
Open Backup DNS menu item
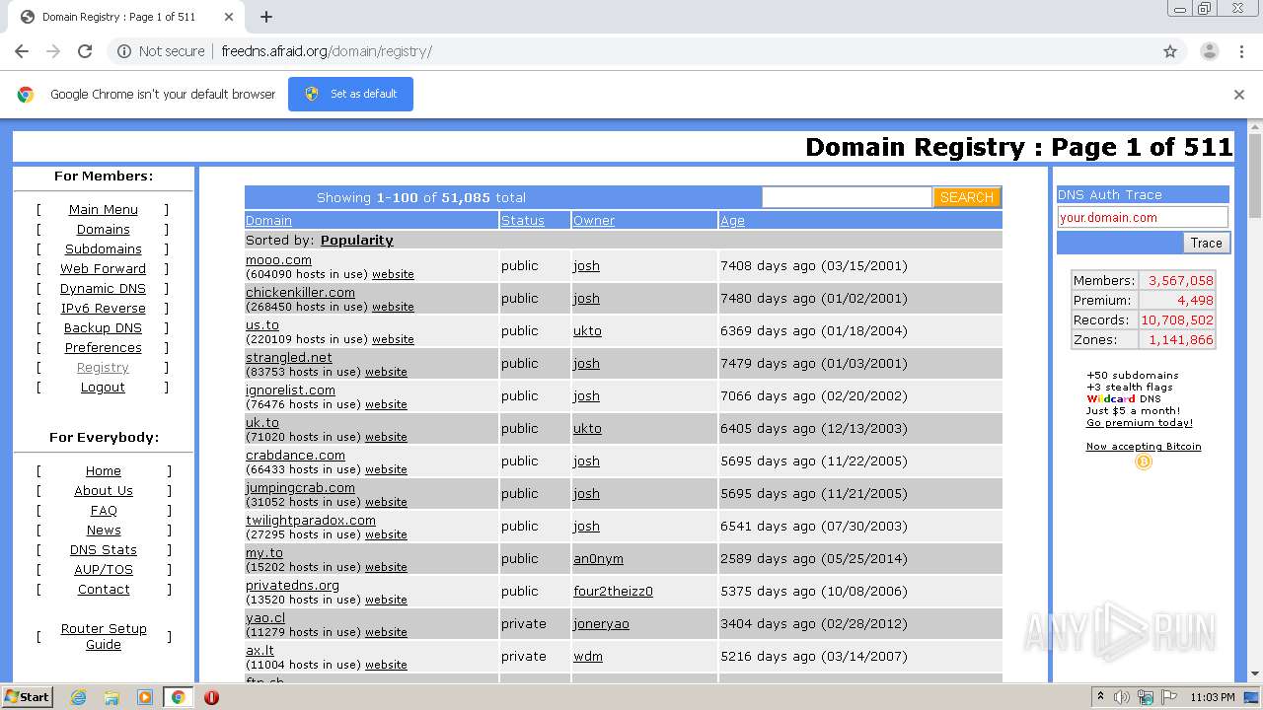click(103, 327)
